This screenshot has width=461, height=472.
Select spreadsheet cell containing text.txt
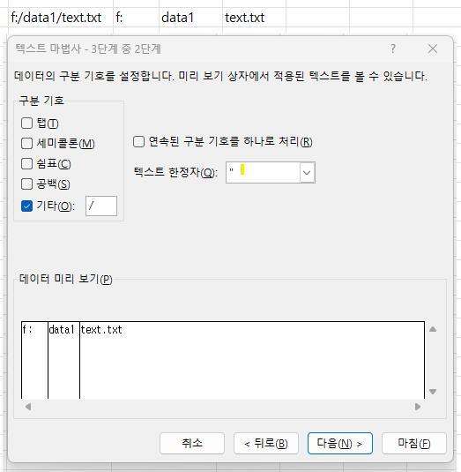pyautogui.click(x=255, y=18)
